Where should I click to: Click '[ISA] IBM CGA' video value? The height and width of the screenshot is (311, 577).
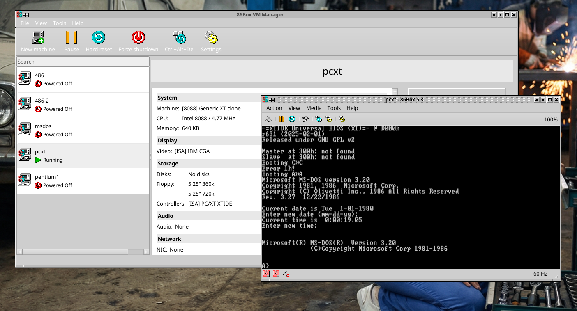192,151
